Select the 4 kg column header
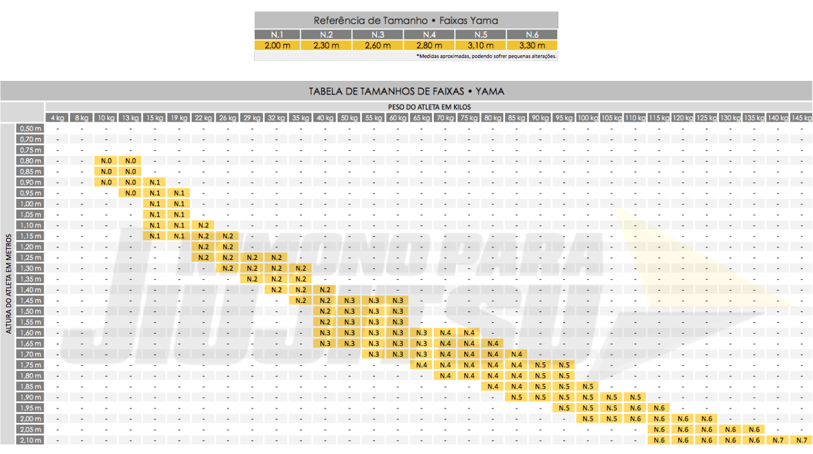The height and width of the screenshot is (454, 813). click(57, 117)
